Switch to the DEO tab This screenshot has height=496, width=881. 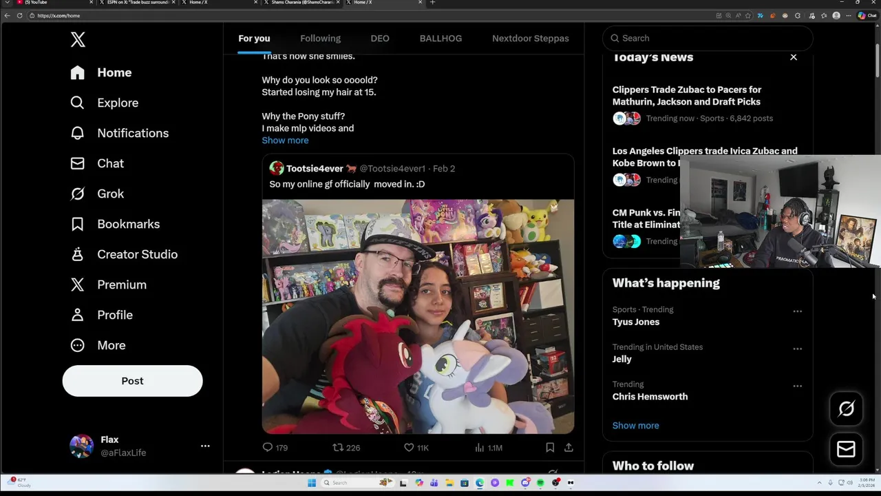pos(380,39)
